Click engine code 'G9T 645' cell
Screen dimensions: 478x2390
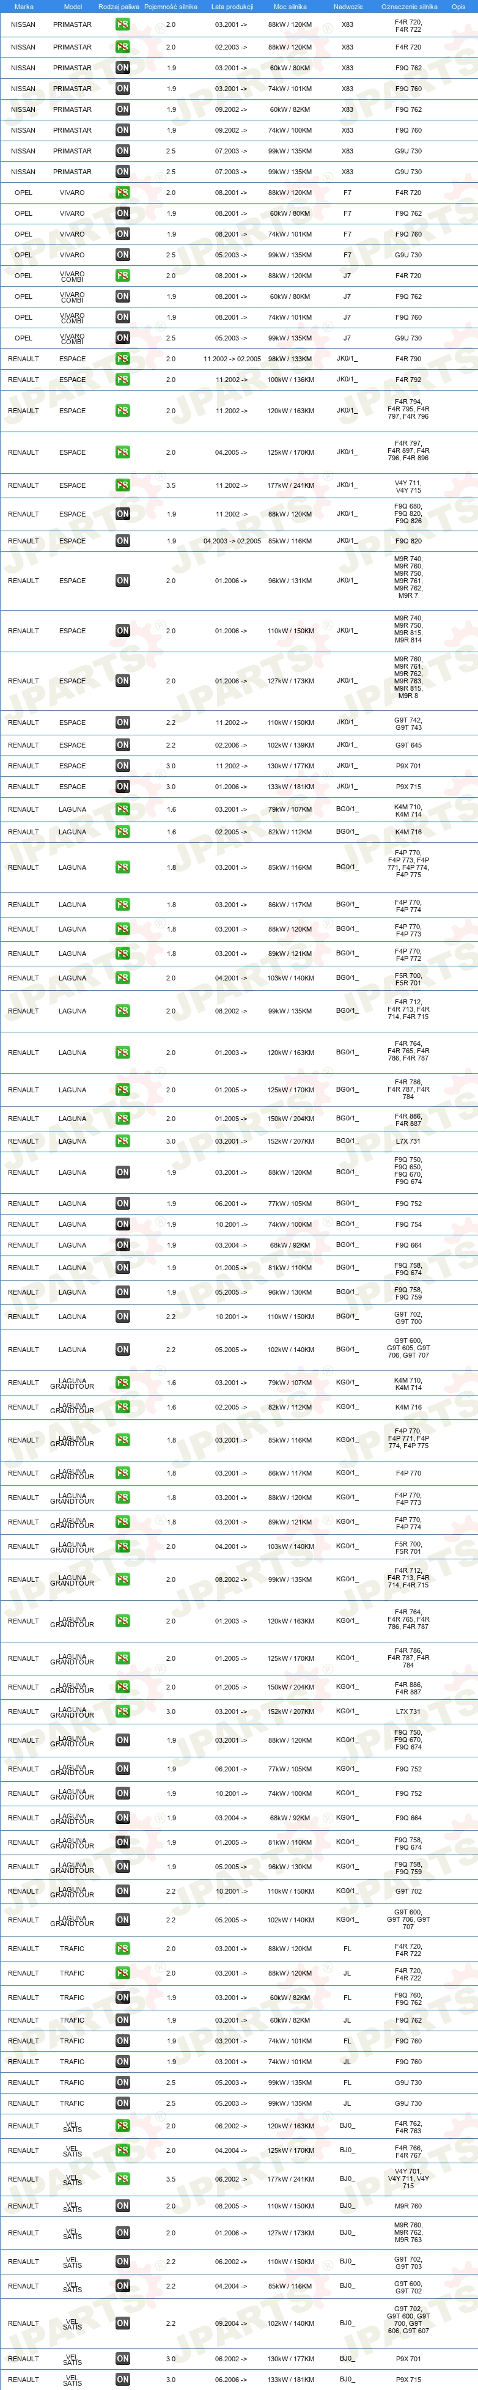pos(408,745)
